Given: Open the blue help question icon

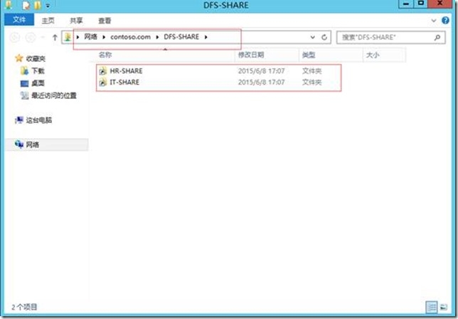Looking at the screenshot, I should (x=445, y=20).
